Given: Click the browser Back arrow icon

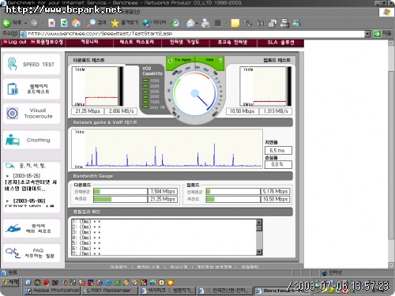Looking at the screenshot, I should [x=6, y=23].
